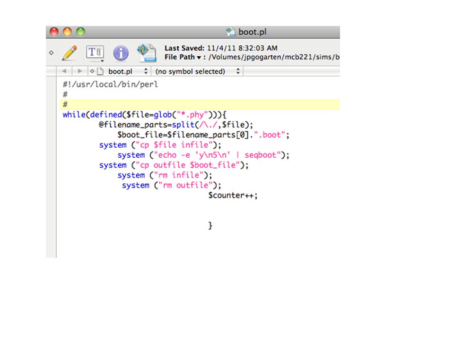Click the while(defined($file=glob line

tap(145, 115)
